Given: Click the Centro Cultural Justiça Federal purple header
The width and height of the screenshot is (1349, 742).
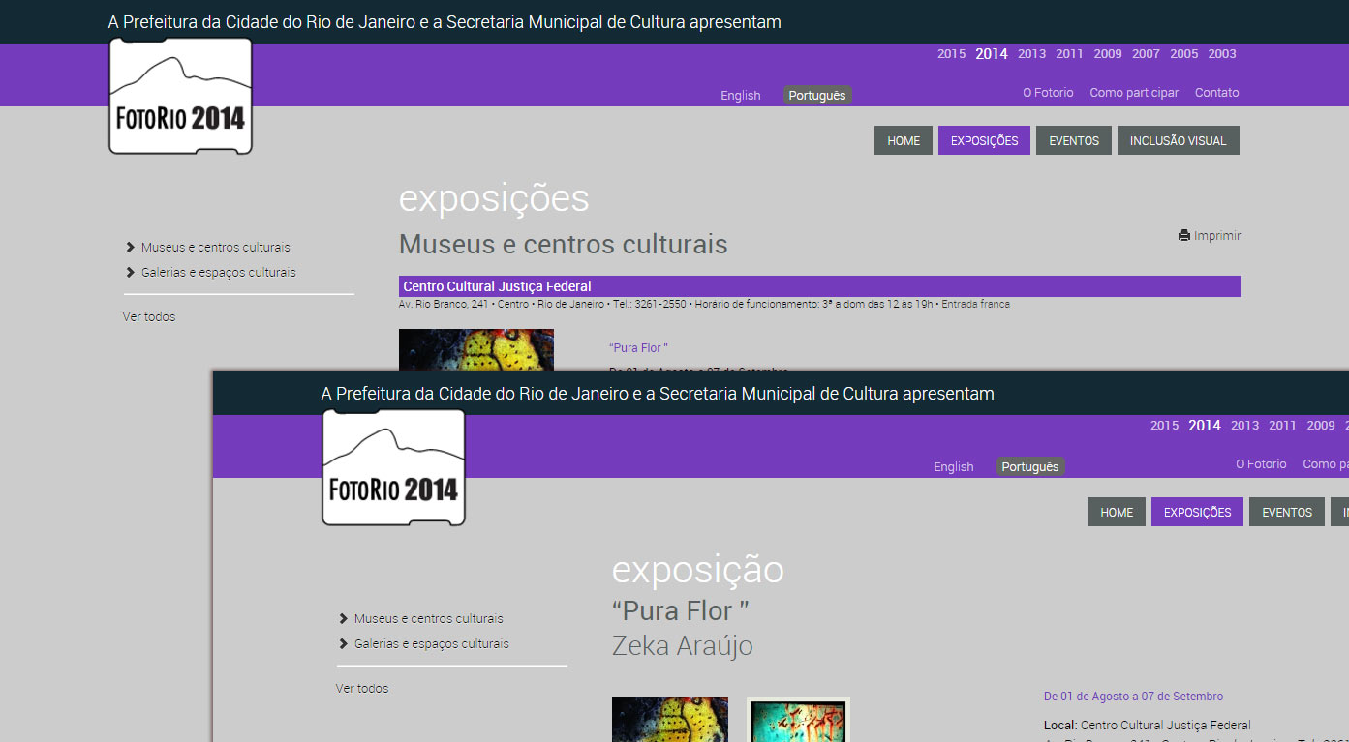Looking at the screenshot, I should click(x=819, y=286).
